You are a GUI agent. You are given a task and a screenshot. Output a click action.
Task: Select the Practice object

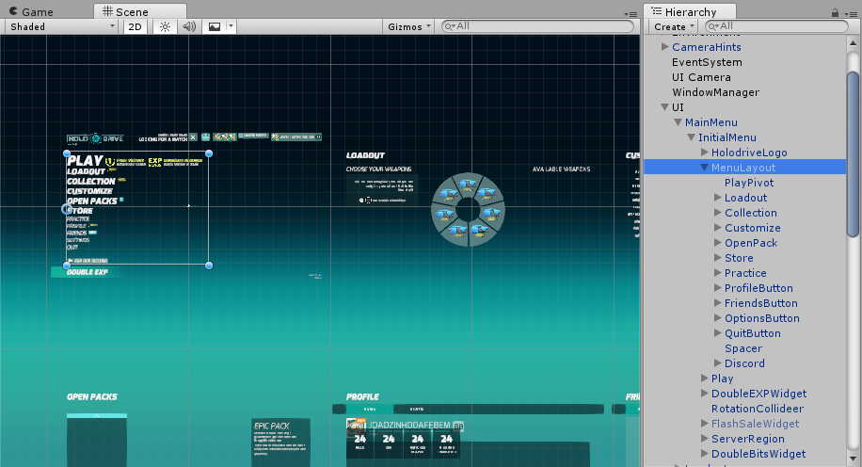[x=745, y=273]
